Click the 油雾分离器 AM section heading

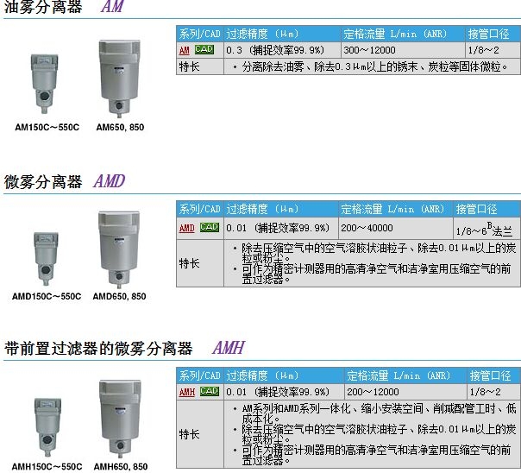point(63,8)
